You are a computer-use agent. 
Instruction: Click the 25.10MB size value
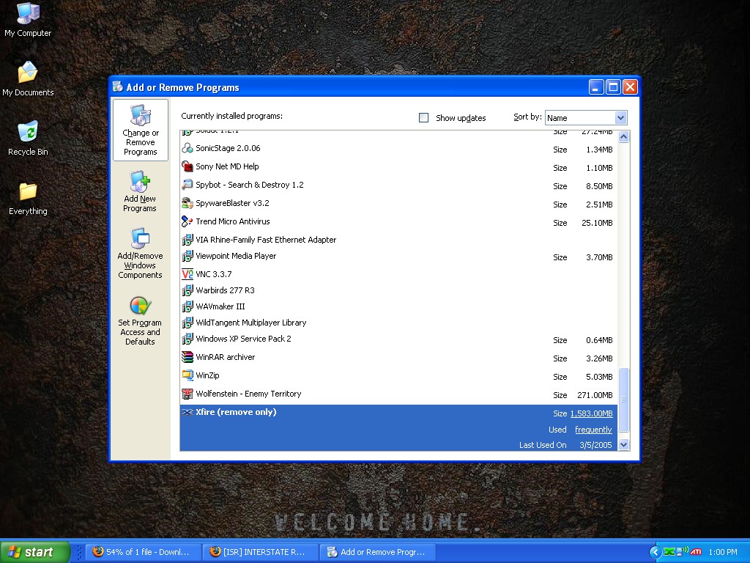click(x=597, y=223)
